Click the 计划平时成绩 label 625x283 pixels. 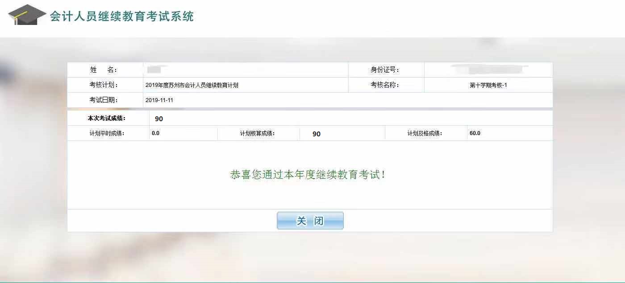(107, 133)
